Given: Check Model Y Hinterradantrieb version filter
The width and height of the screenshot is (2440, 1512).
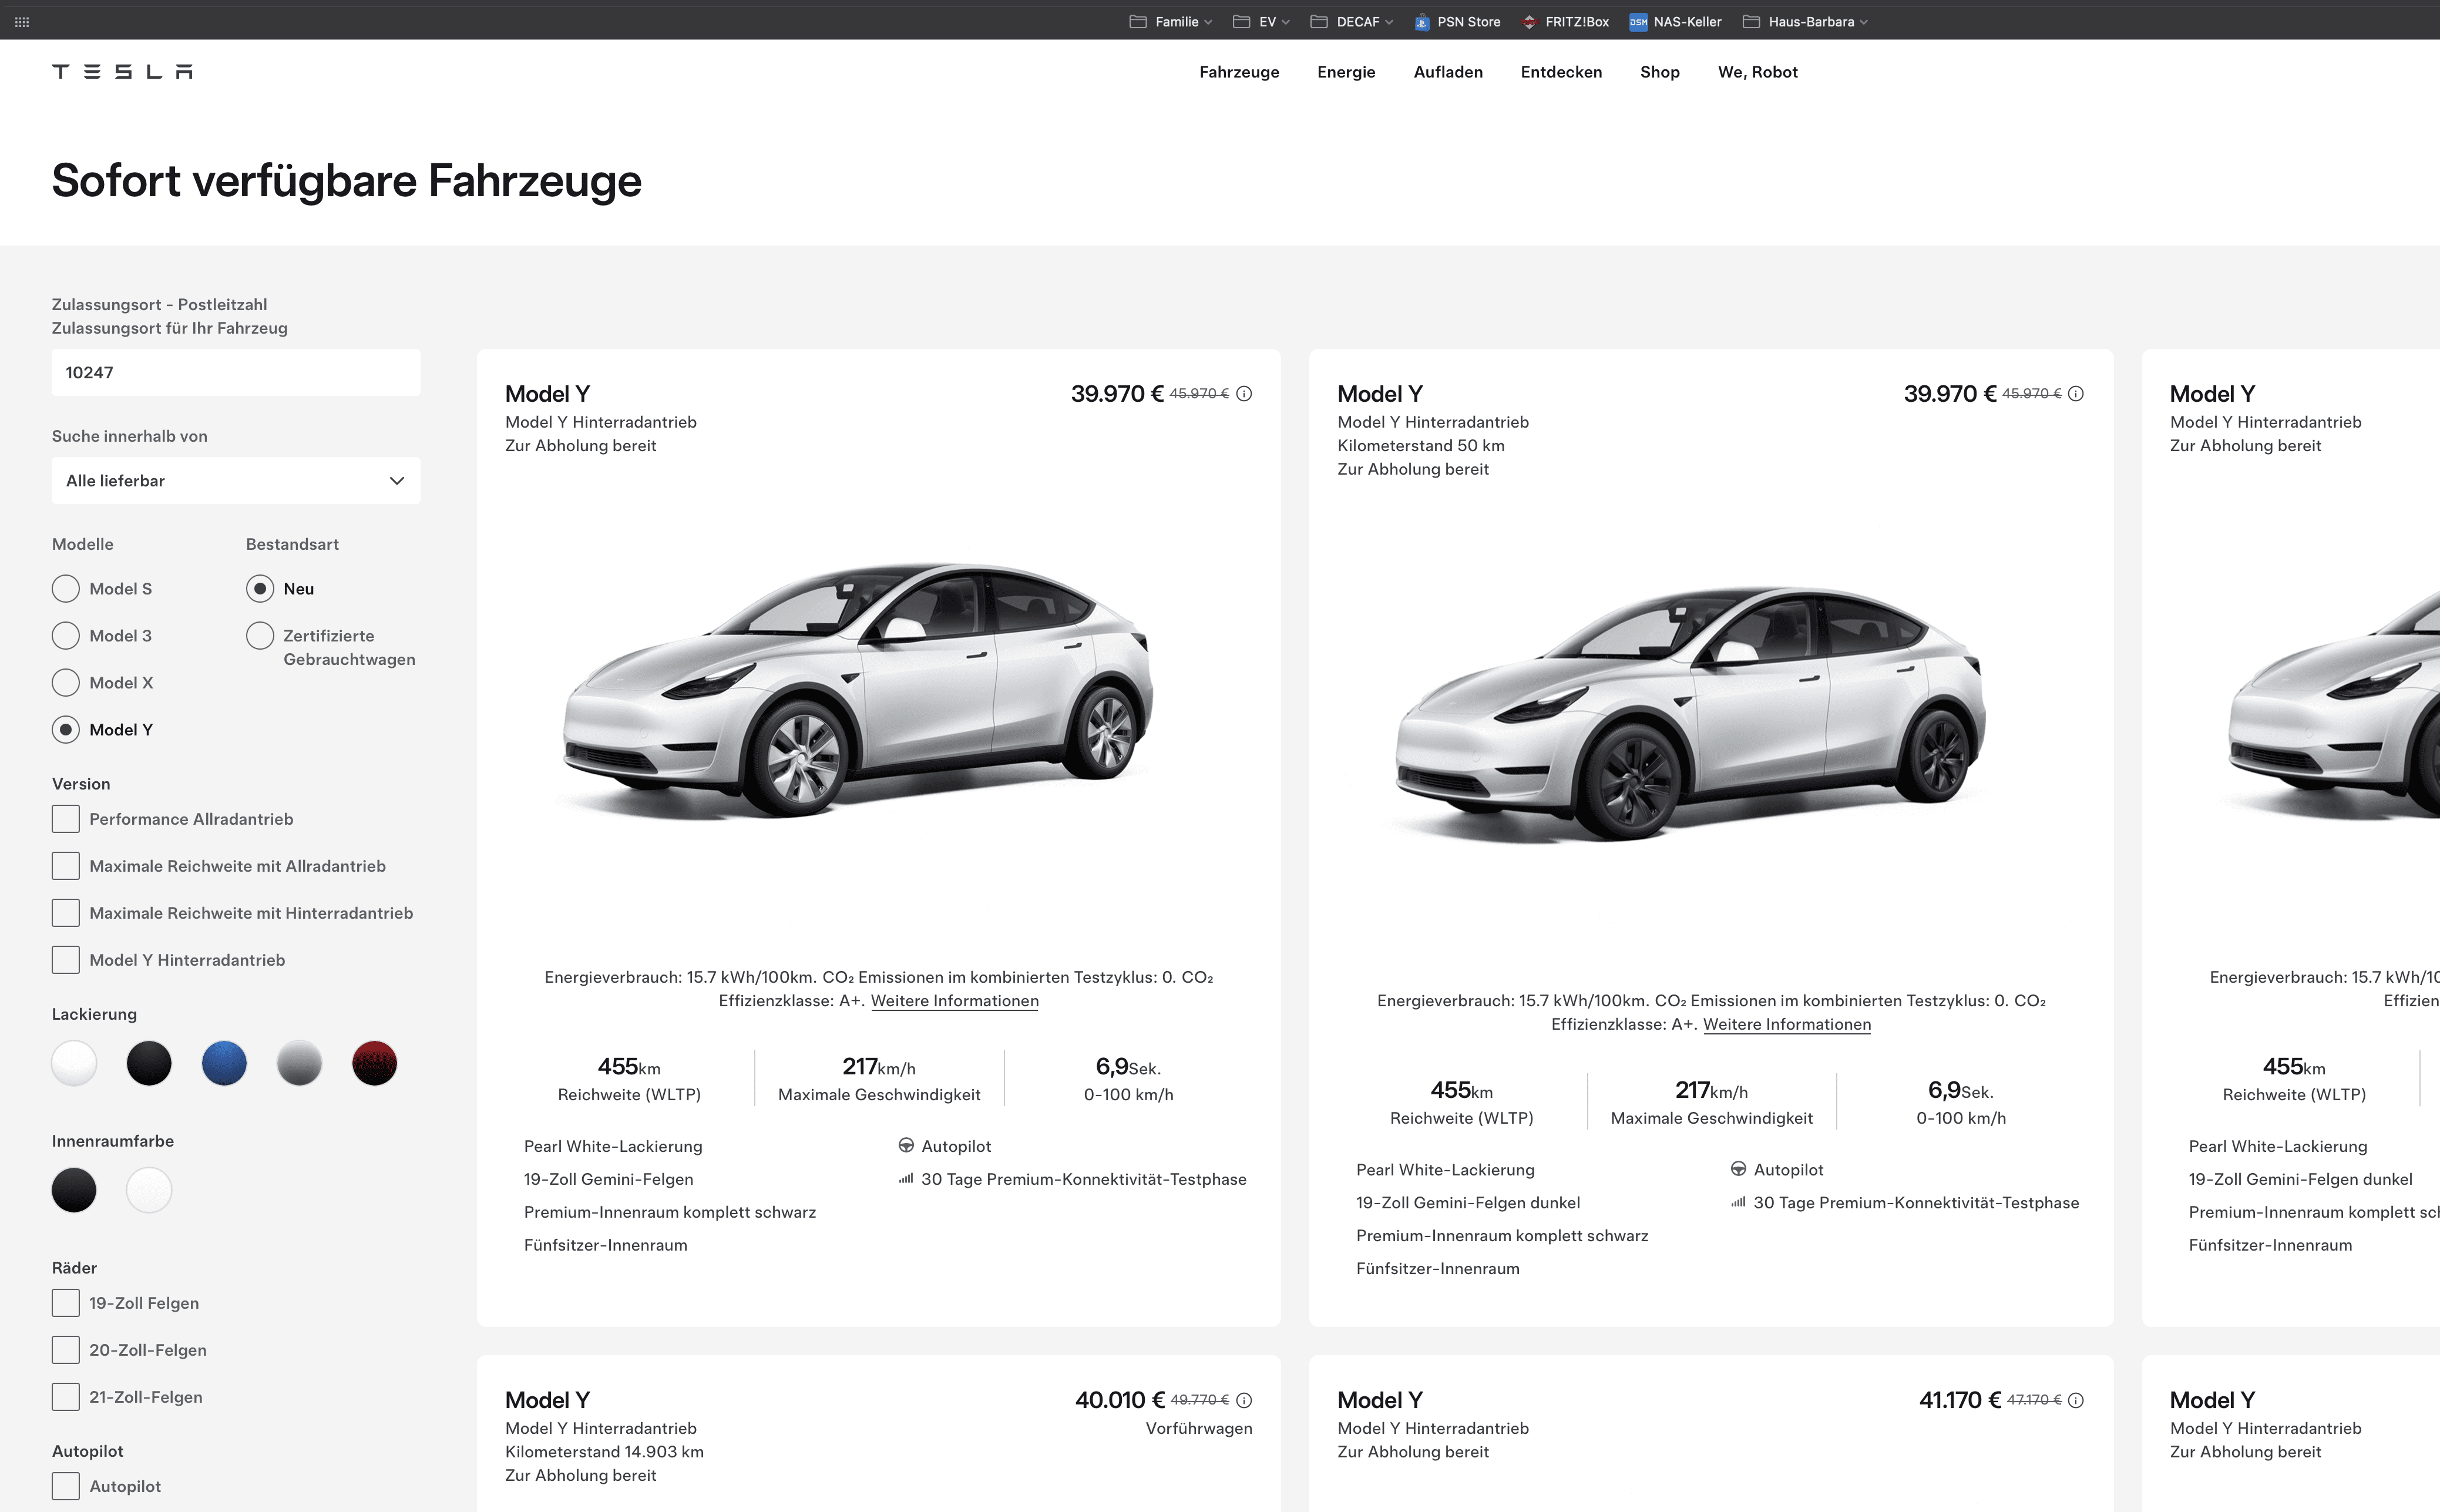Looking at the screenshot, I should pos(66,959).
